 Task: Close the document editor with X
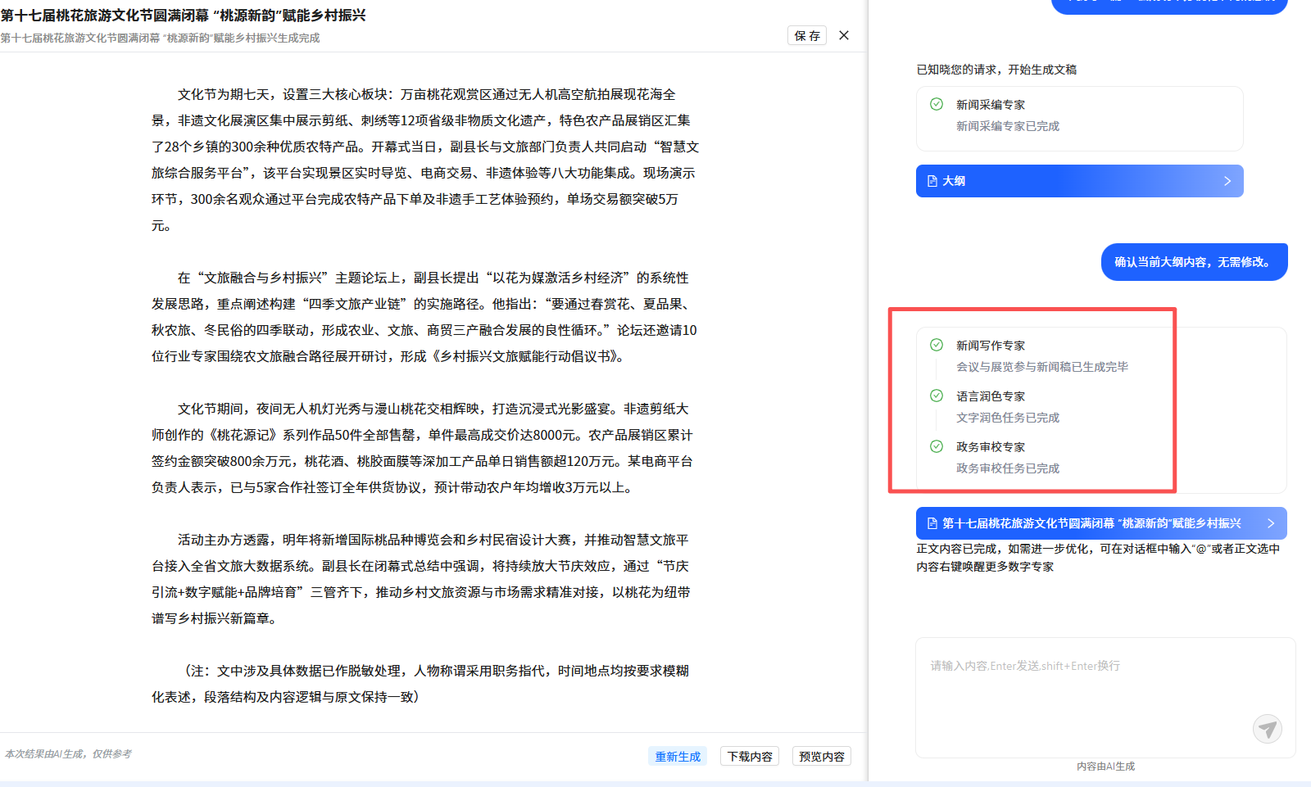coord(844,35)
